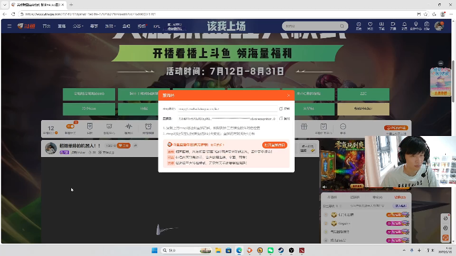Switch to the orange highlighted ranking panel tab
This screenshot has width=456, height=256.
400,197
